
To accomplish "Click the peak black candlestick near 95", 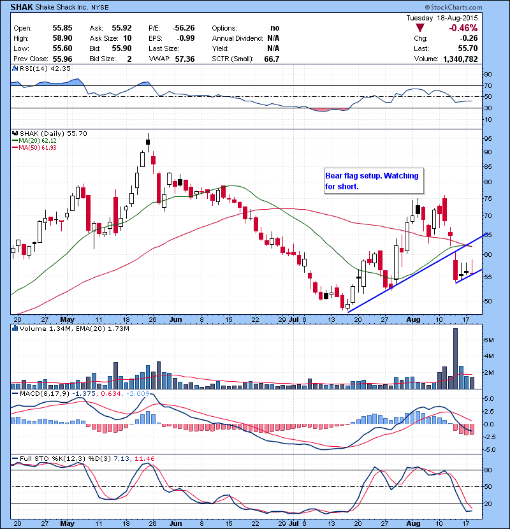I will pos(148,142).
